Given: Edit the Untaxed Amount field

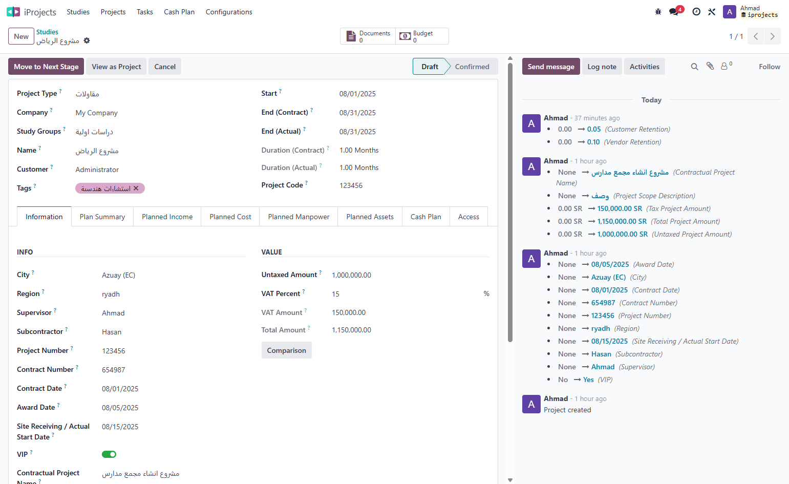Looking at the screenshot, I should (x=411, y=275).
